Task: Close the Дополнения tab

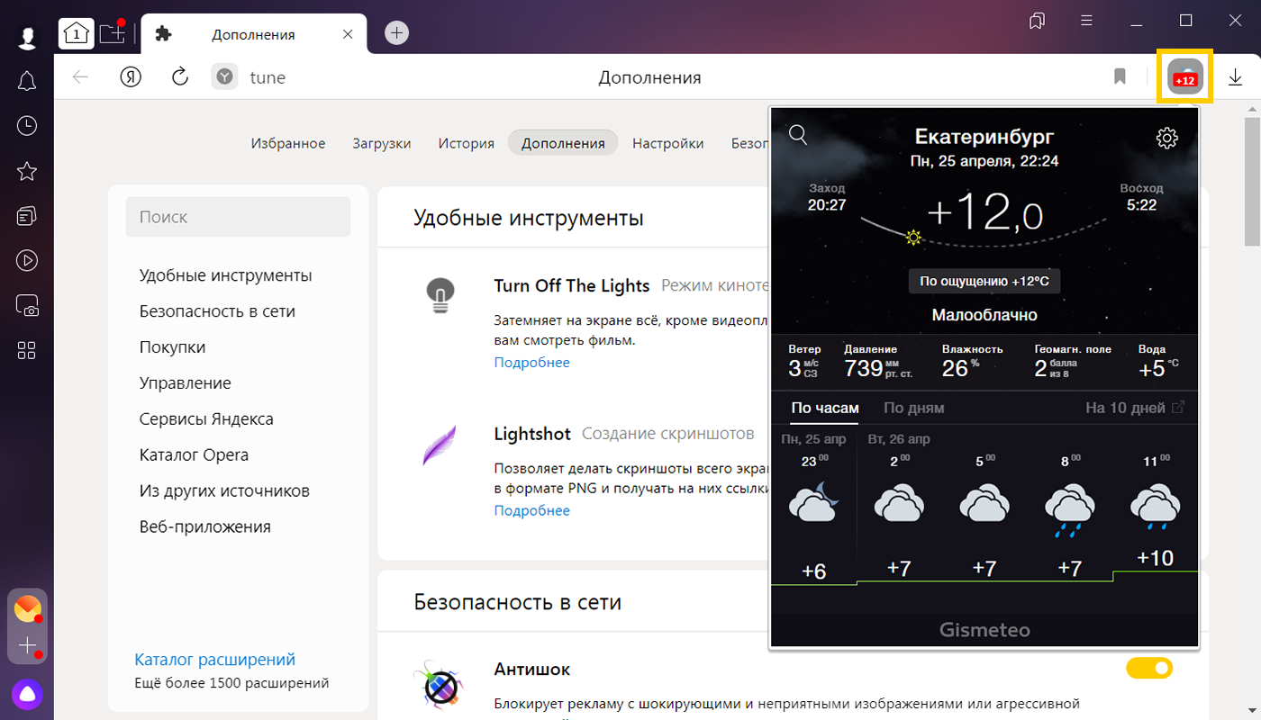Action: coord(348,34)
